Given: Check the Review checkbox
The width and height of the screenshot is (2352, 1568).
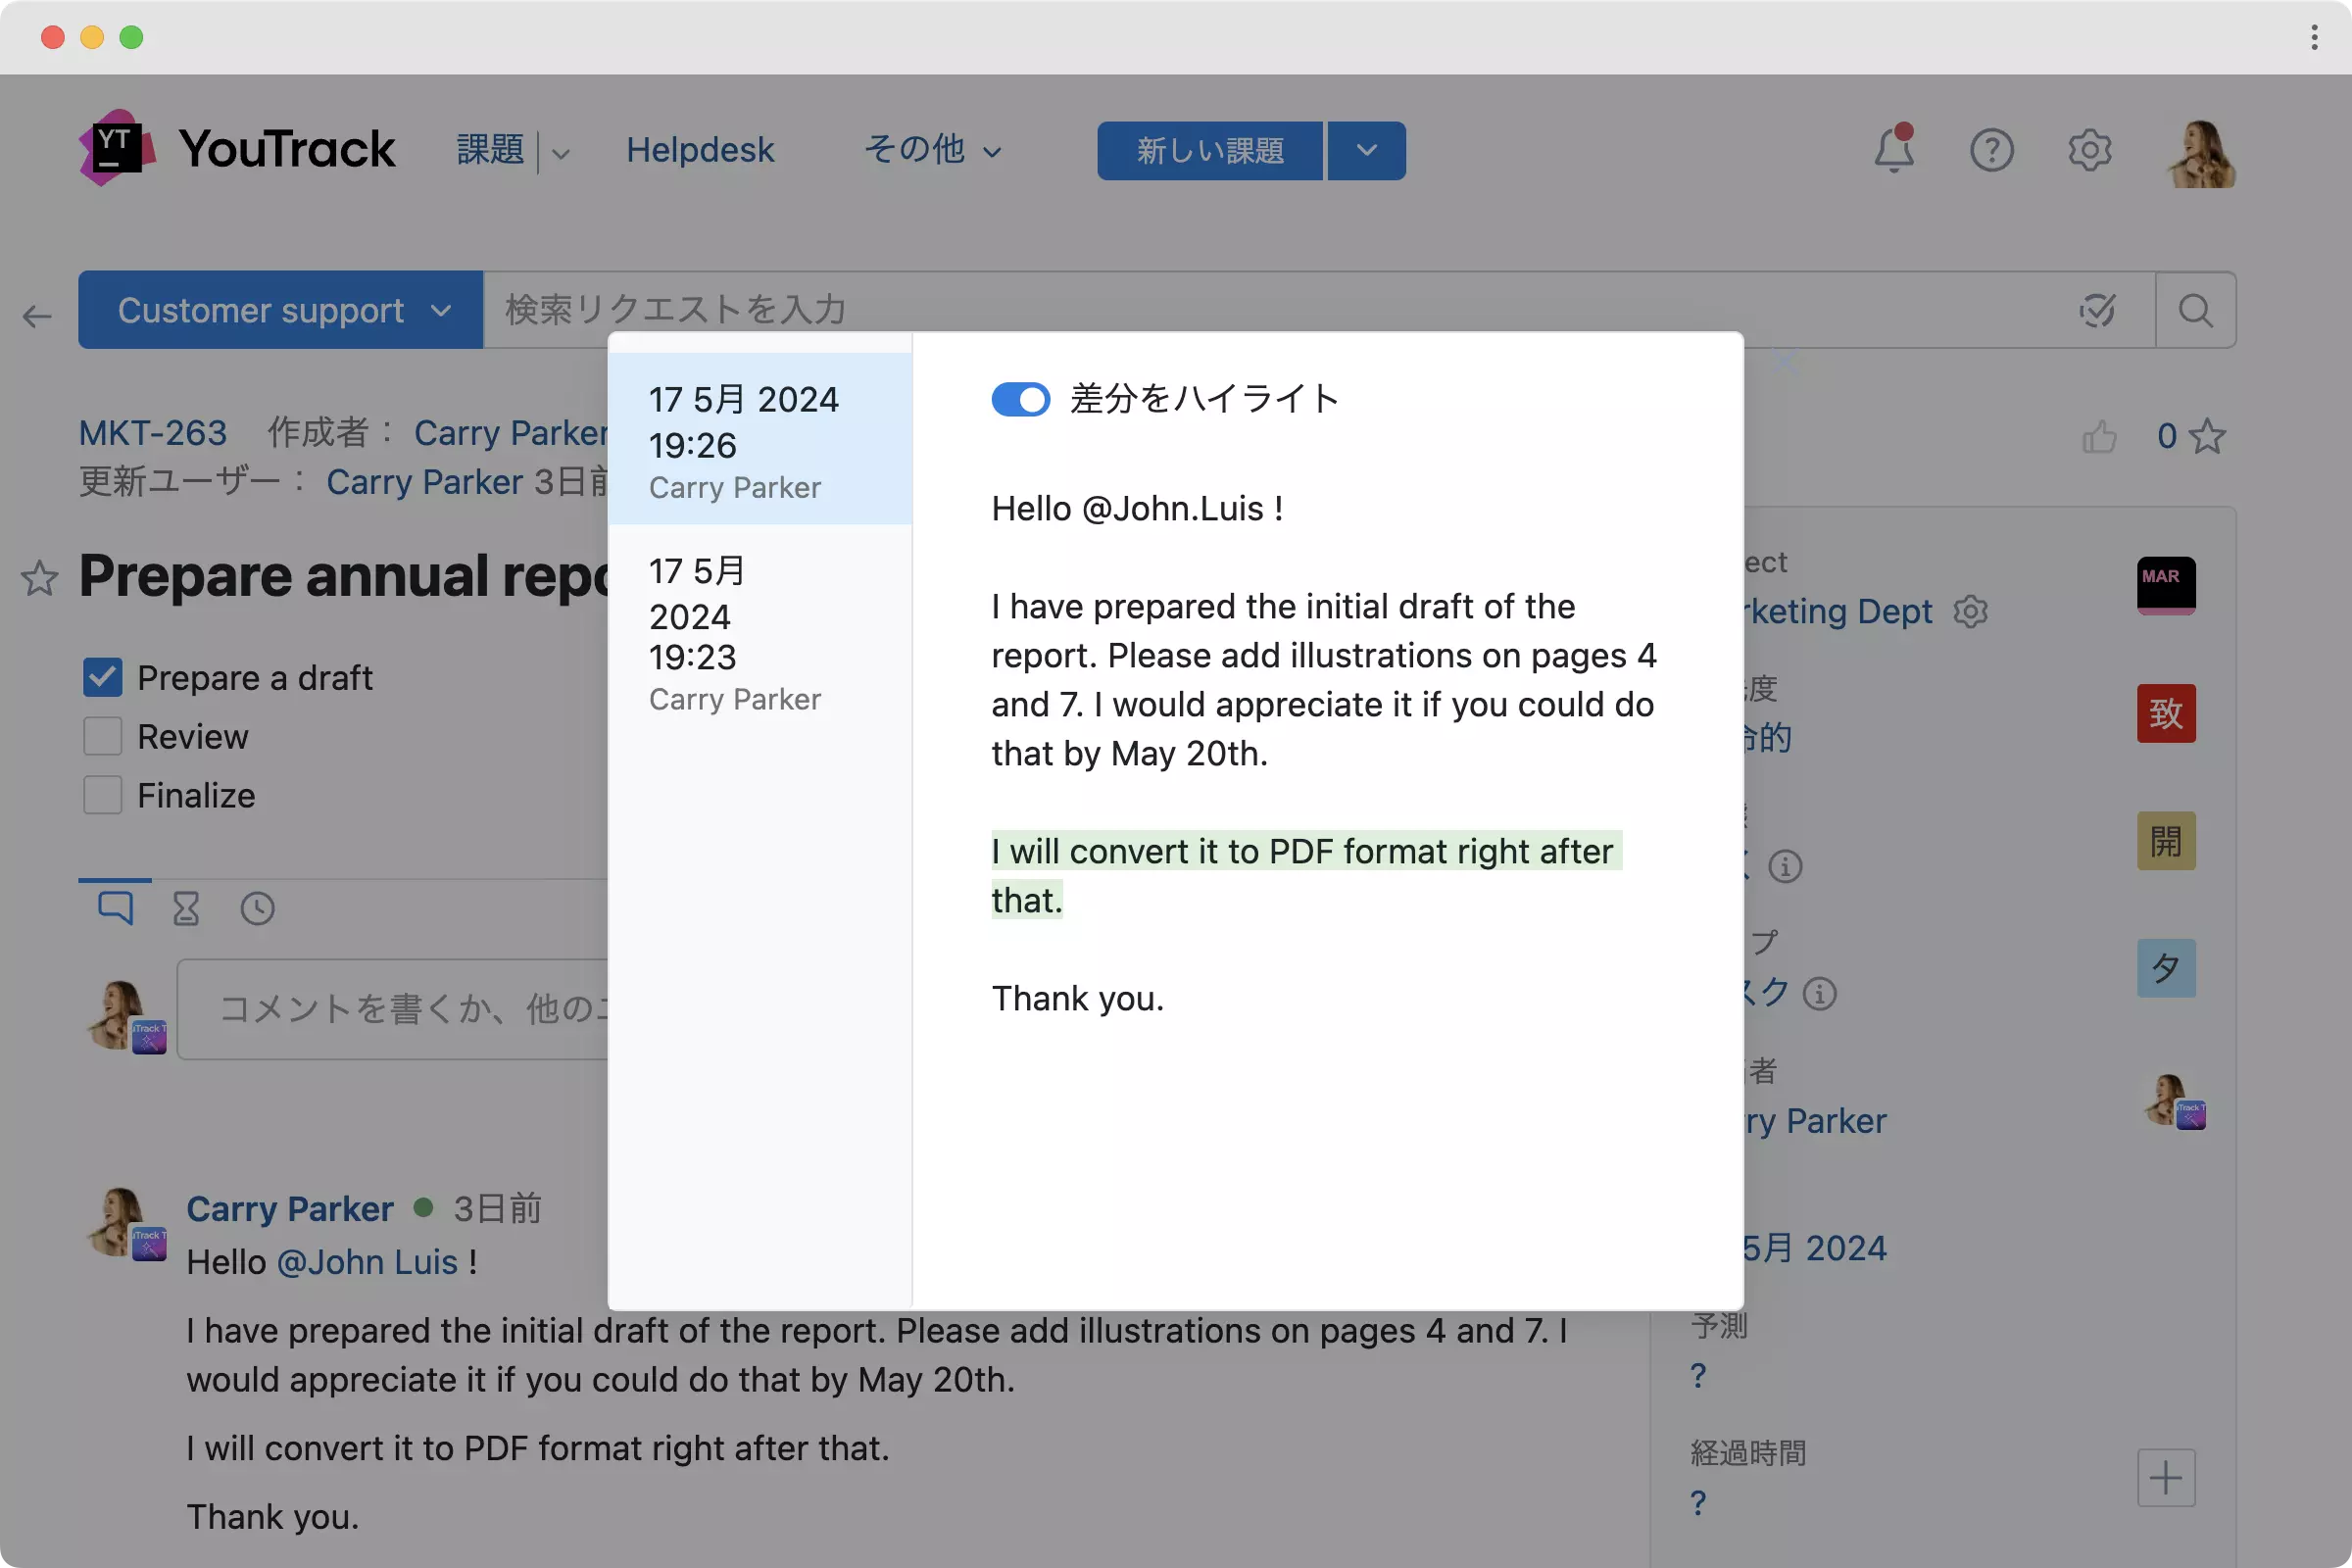Looking at the screenshot, I should pos(103,736).
